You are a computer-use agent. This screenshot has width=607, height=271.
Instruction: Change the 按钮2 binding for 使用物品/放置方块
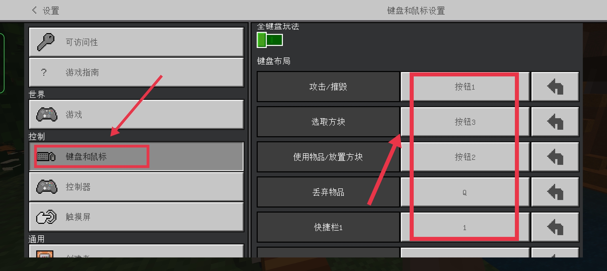point(465,157)
